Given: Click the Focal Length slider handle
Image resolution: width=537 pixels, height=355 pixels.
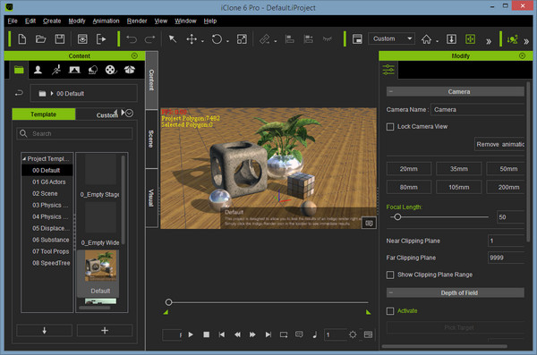Looking at the screenshot, I should 397,217.
